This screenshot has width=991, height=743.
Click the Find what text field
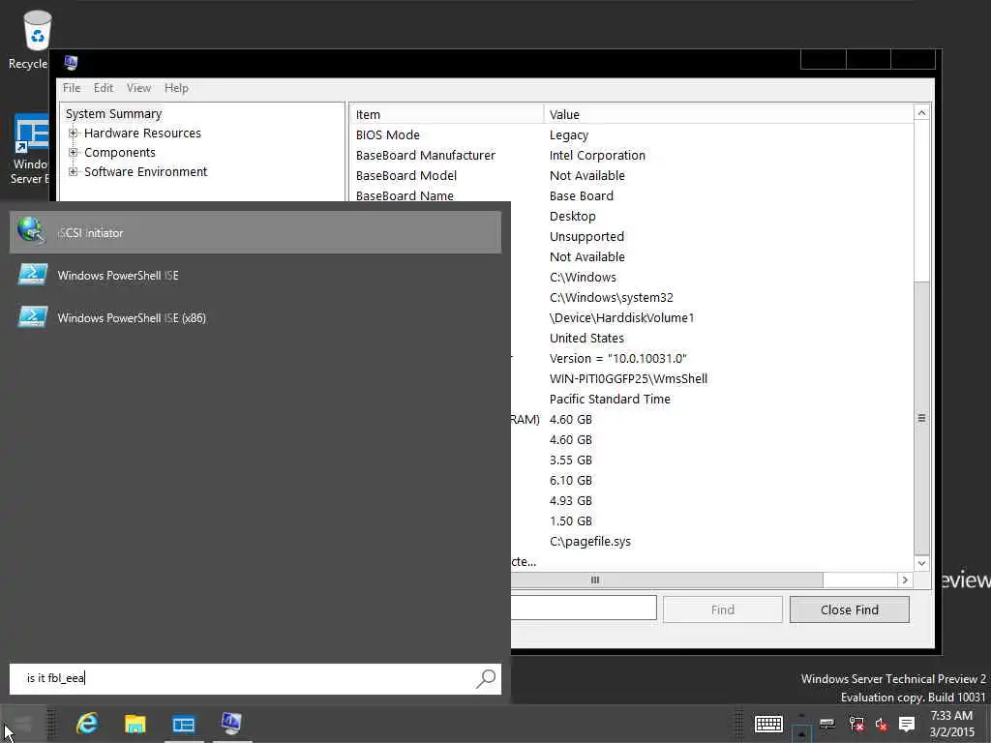(x=584, y=608)
